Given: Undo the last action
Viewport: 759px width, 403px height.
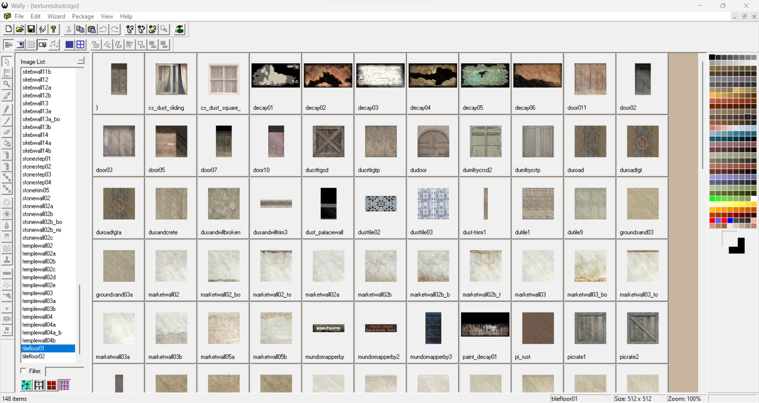Looking at the screenshot, I should [x=103, y=29].
